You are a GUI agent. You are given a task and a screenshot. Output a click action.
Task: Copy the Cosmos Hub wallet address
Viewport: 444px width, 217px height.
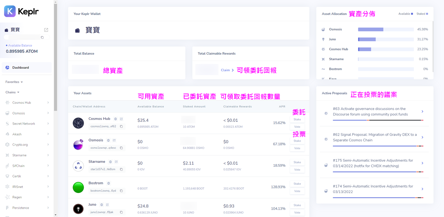pyautogui.click(x=121, y=126)
